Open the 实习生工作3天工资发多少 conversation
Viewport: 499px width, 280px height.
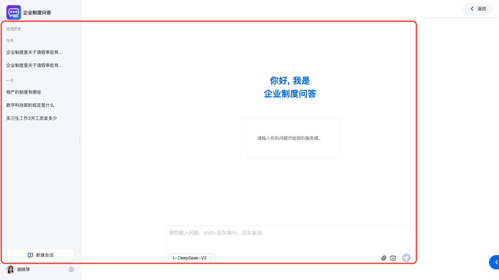pos(31,118)
